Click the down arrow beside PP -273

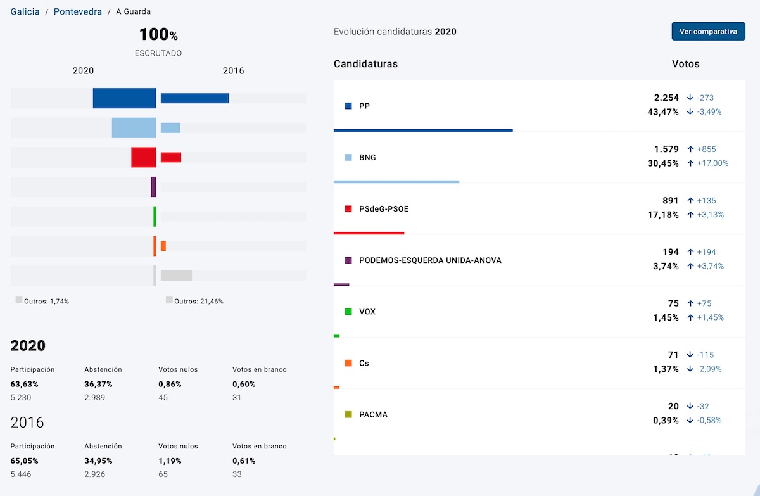[x=690, y=98]
